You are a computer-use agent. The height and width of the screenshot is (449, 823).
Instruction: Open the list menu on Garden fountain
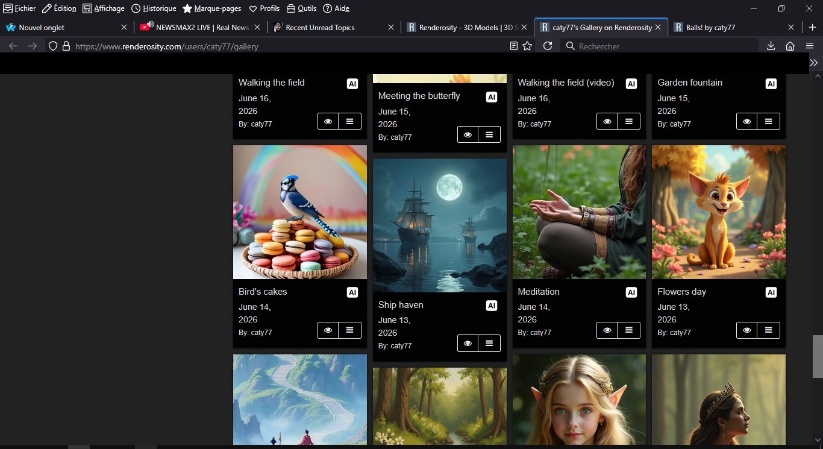point(769,121)
